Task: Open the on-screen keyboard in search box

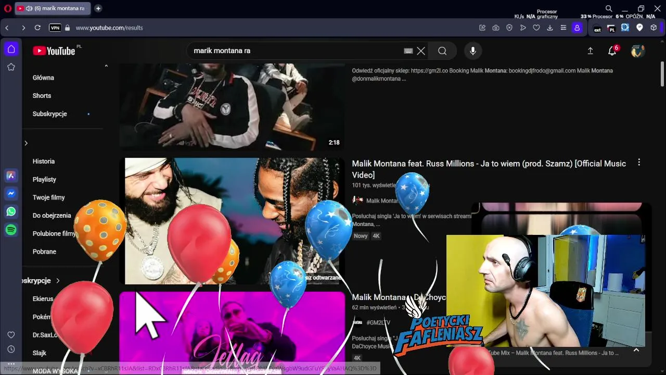Action: pos(408,51)
